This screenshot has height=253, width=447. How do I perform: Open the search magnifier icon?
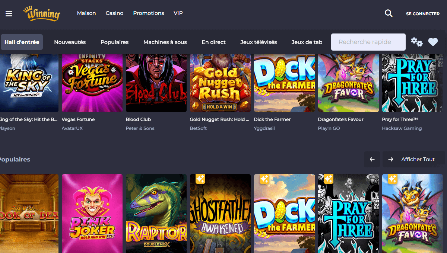click(389, 13)
